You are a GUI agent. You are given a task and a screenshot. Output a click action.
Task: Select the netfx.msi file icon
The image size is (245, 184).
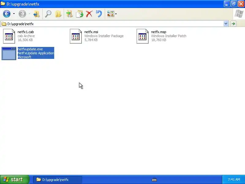tap(76, 36)
